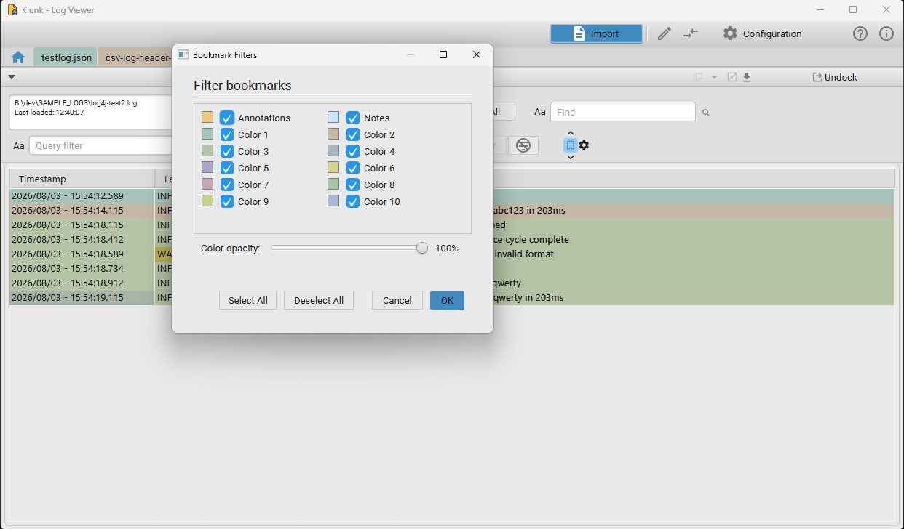Uncheck the Notes checkbox
This screenshot has width=904, height=529.
tap(353, 118)
